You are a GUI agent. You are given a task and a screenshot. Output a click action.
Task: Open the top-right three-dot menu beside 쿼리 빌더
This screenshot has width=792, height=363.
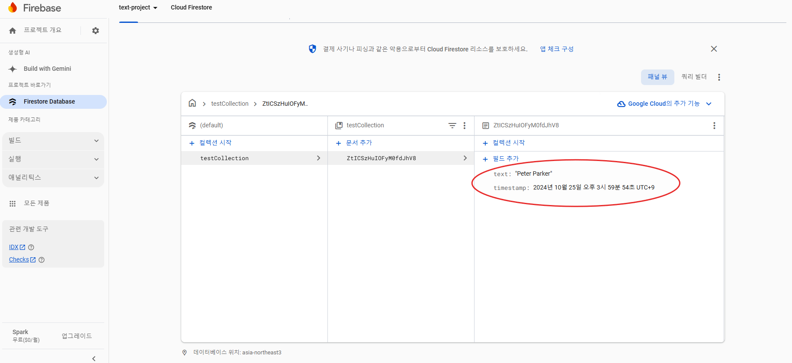pos(719,77)
